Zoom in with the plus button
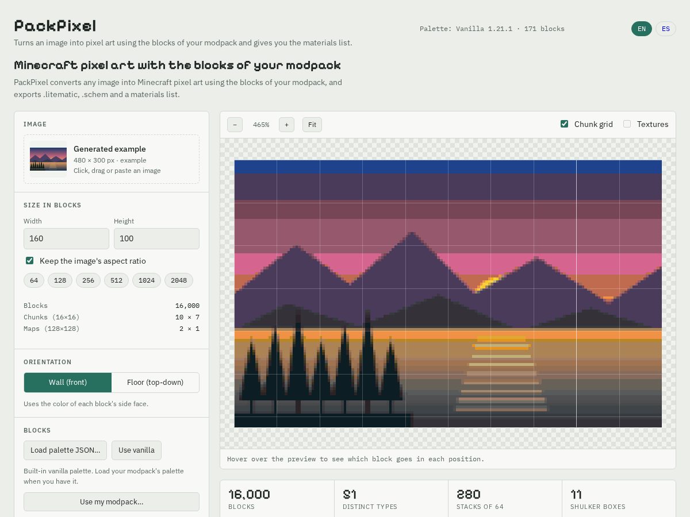The width and height of the screenshot is (690, 517). click(x=286, y=125)
